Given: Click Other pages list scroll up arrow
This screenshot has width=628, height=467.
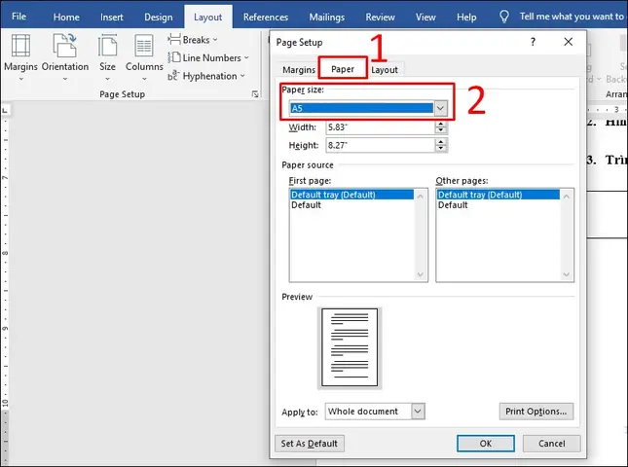Looking at the screenshot, I should pyautogui.click(x=567, y=197).
